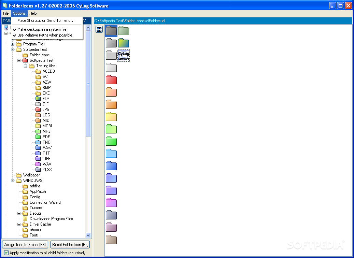The height and width of the screenshot is (258, 354).
Task: Select the TIFF folder
Action: (46, 159)
